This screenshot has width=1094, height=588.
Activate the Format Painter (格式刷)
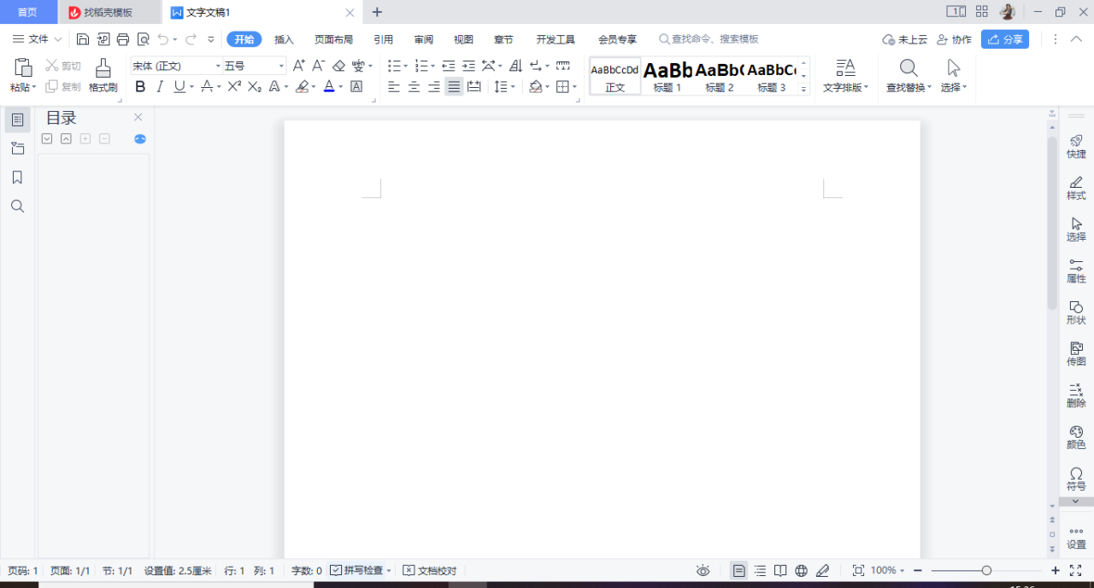pos(103,75)
